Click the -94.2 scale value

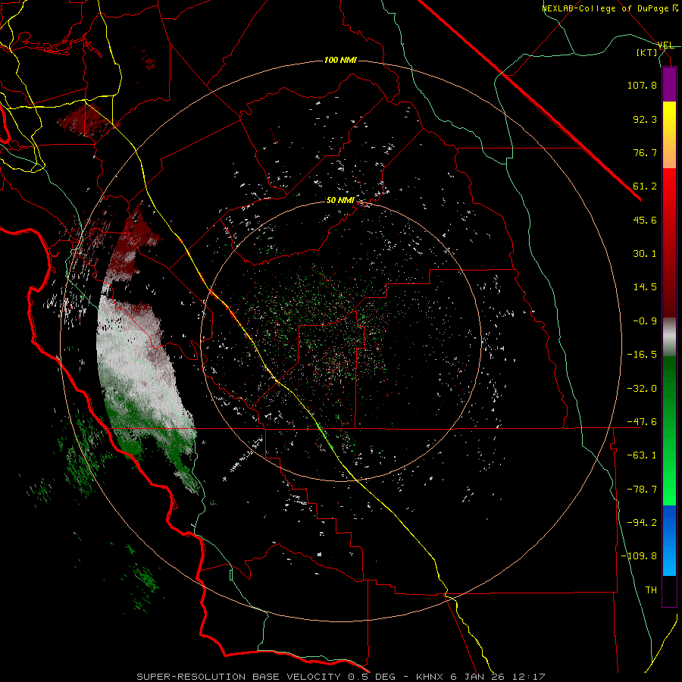(x=642, y=523)
